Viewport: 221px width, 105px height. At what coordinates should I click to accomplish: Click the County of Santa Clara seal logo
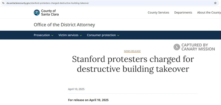pos(37,12)
